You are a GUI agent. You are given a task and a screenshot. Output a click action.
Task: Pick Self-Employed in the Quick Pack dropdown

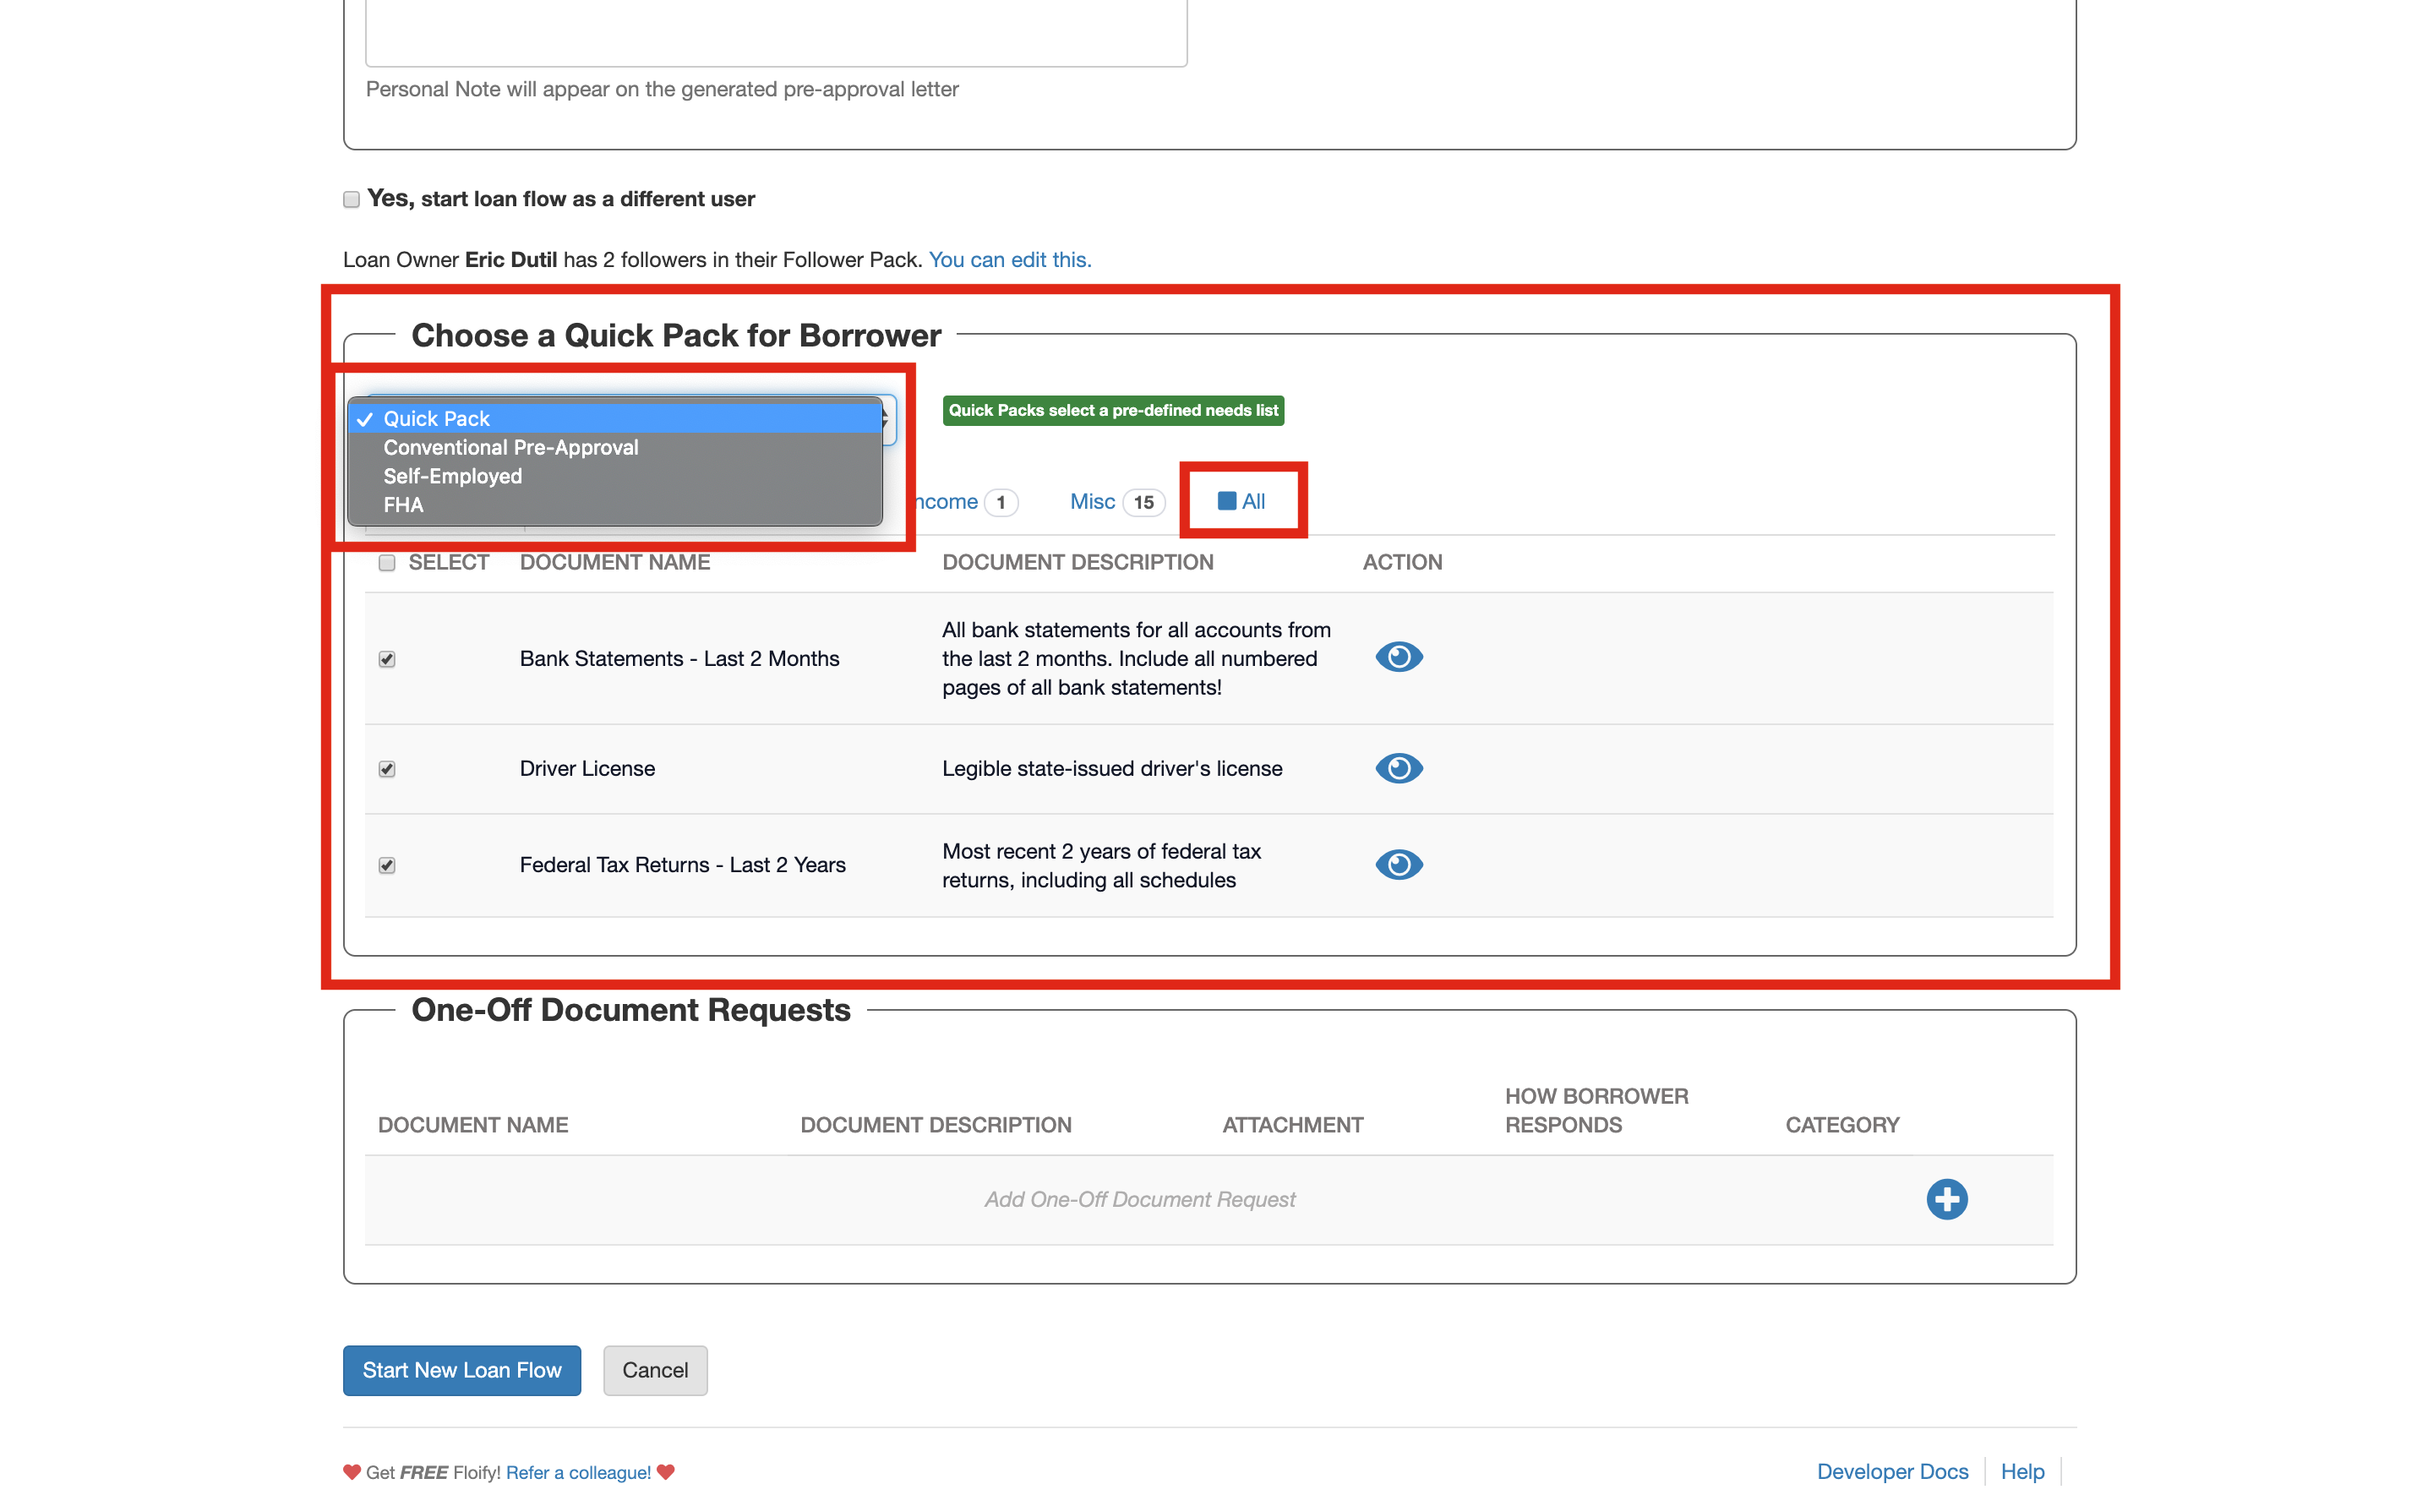pyautogui.click(x=452, y=476)
